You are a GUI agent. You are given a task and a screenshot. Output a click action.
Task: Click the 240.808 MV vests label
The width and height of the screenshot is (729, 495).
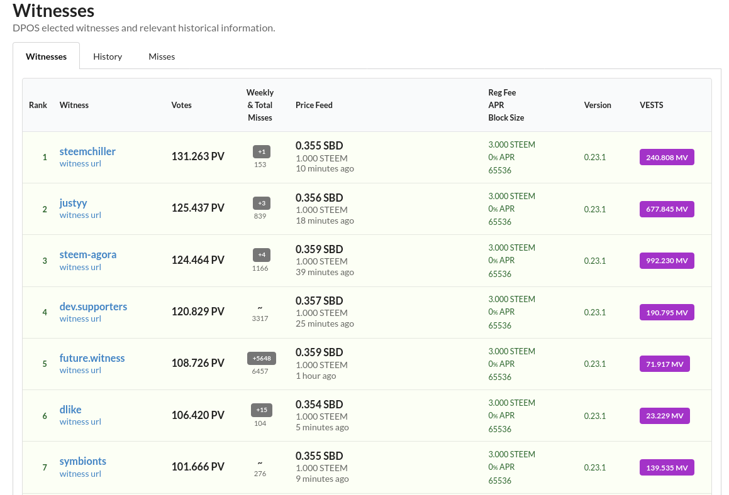pos(667,158)
